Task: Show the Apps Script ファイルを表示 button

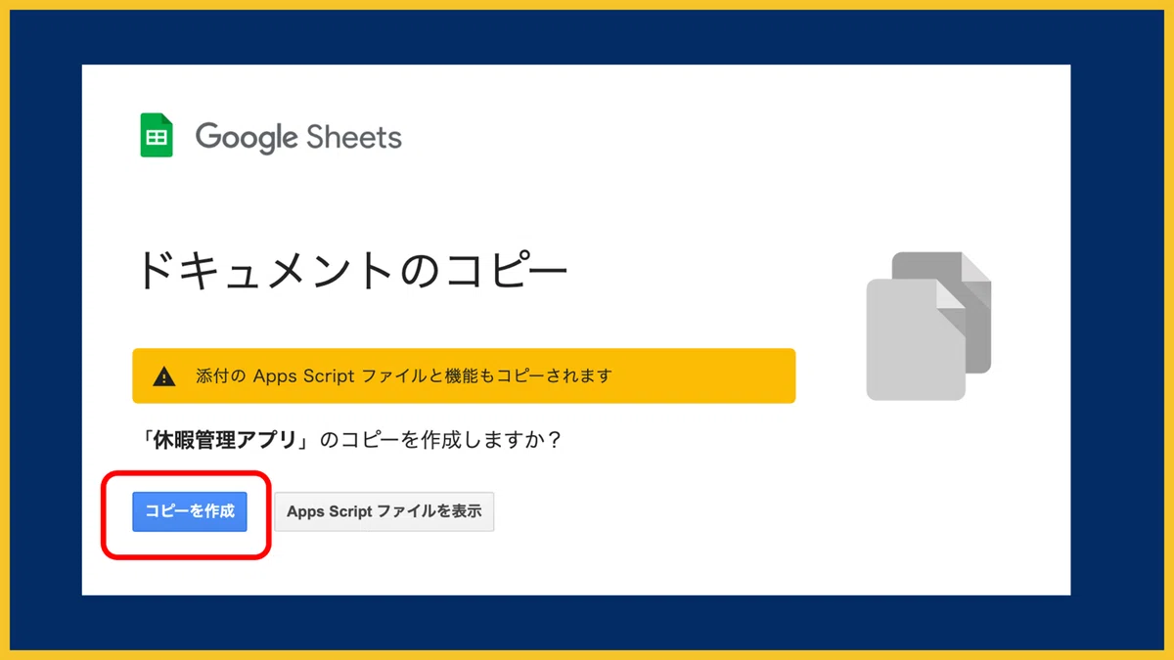Action: click(384, 511)
